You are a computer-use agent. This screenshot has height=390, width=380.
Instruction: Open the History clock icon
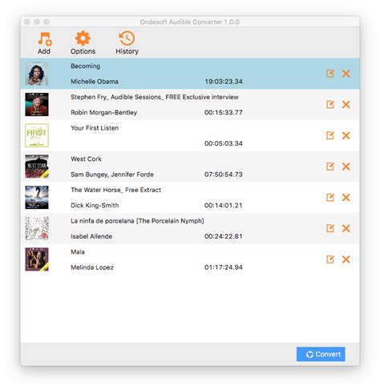[x=127, y=38]
